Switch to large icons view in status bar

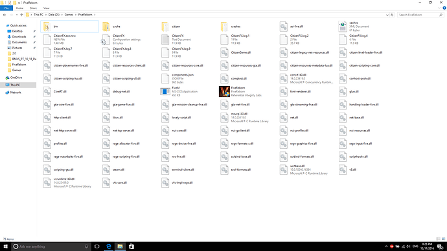pos(443,239)
